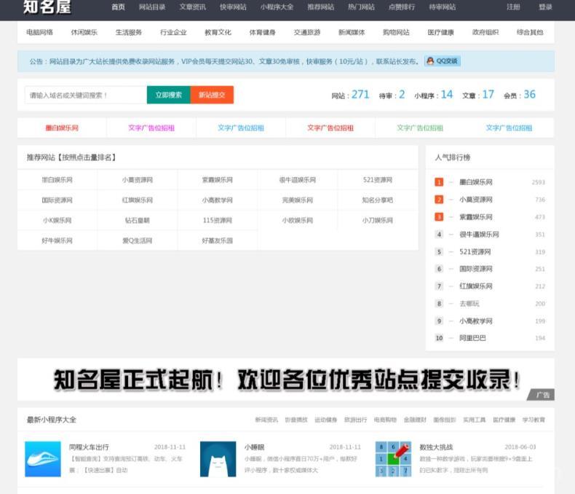
Task: Open 很牛逼娱乐网 in popularity ranking
Action: (x=479, y=234)
